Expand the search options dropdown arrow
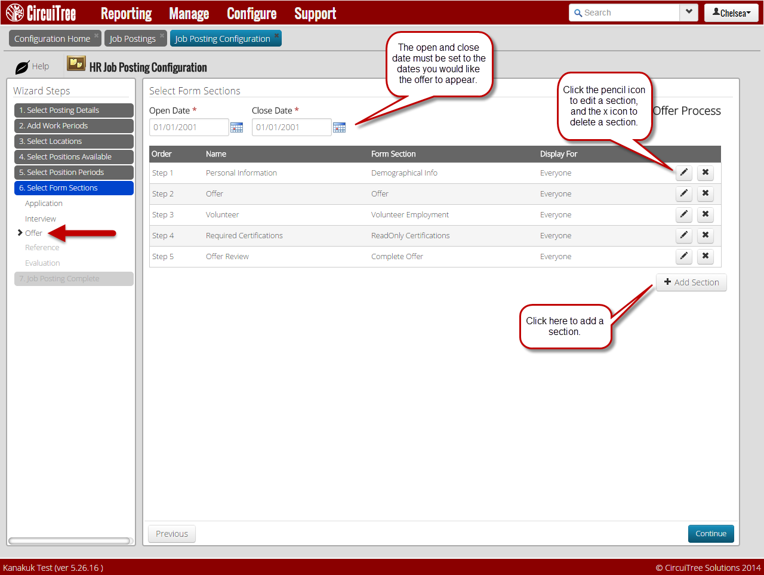 pyautogui.click(x=689, y=13)
